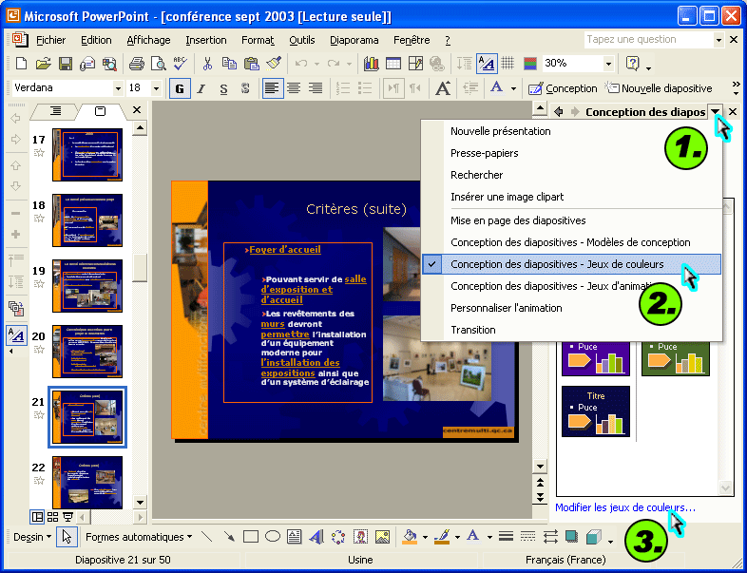Draw a Line with the line tool

click(207, 537)
